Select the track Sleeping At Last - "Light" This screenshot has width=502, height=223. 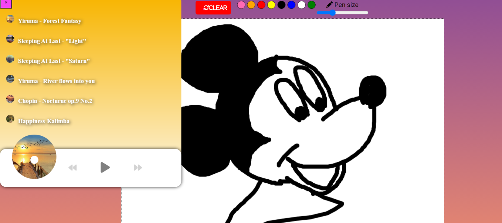pyautogui.click(x=52, y=41)
